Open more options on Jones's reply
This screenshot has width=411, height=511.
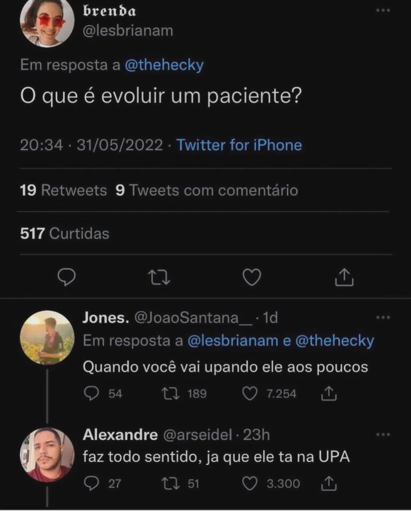pyautogui.click(x=383, y=318)
